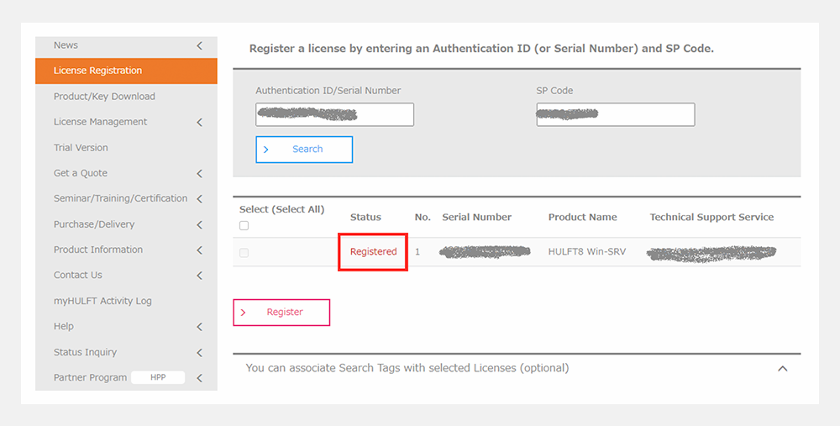
Task: Expand the Partner Program chevron
Action: point(199,378)
